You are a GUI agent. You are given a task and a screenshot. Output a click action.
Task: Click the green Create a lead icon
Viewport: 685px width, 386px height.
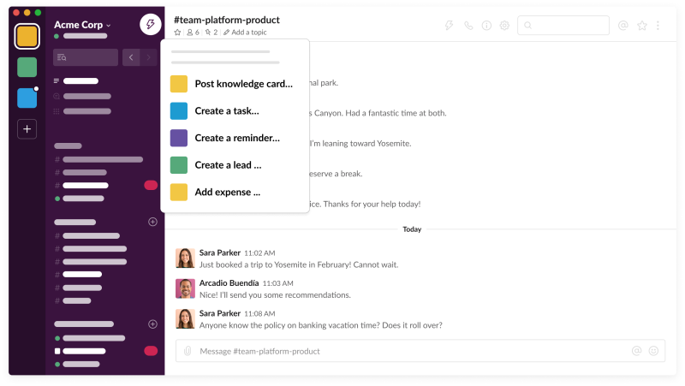click(179, 165)
